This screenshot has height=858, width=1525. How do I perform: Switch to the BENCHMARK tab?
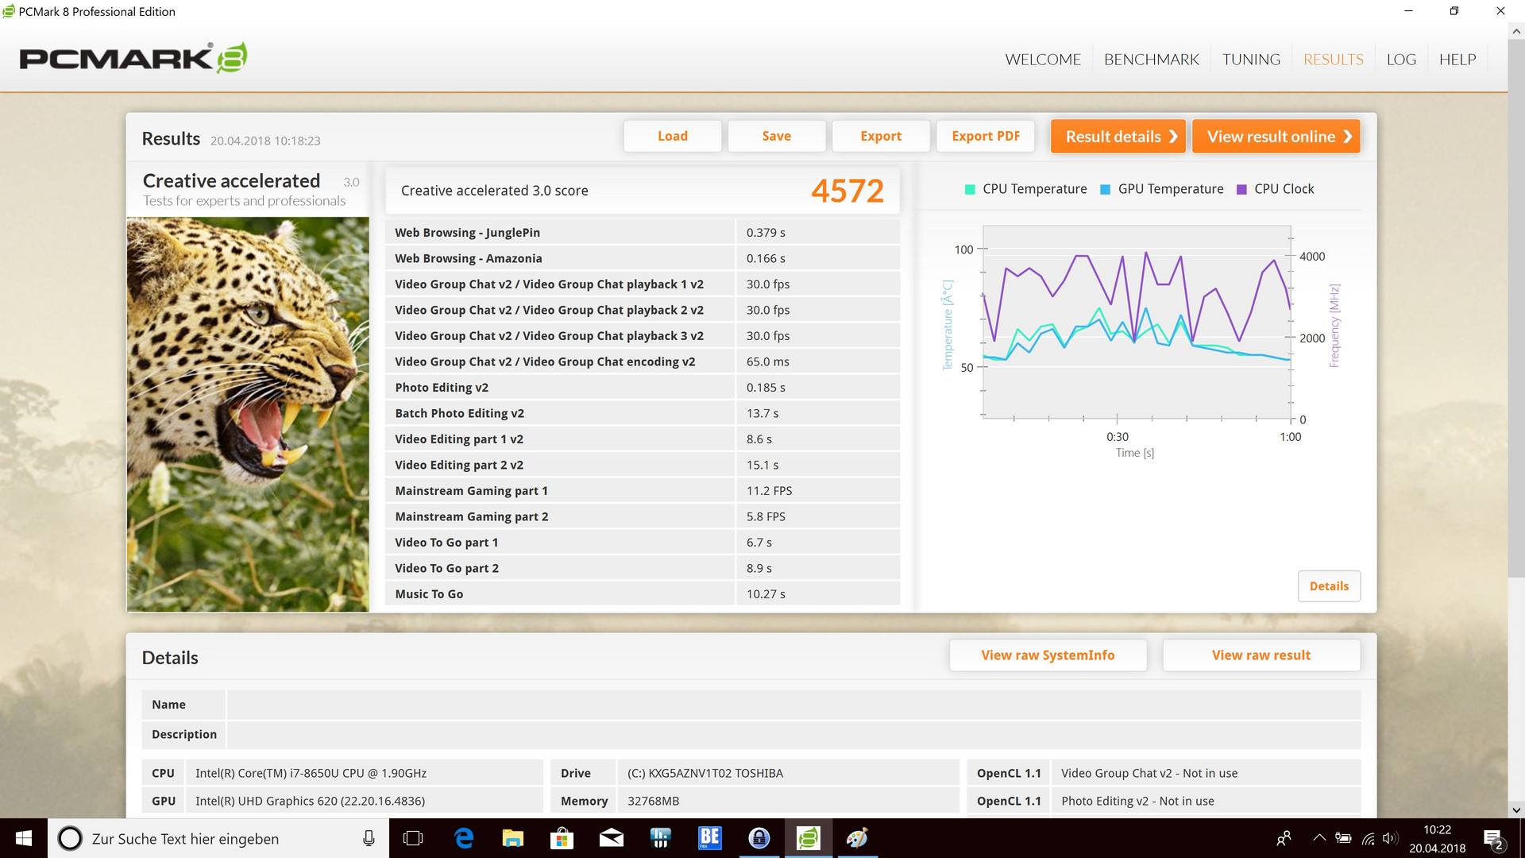tap(1152, 60)
